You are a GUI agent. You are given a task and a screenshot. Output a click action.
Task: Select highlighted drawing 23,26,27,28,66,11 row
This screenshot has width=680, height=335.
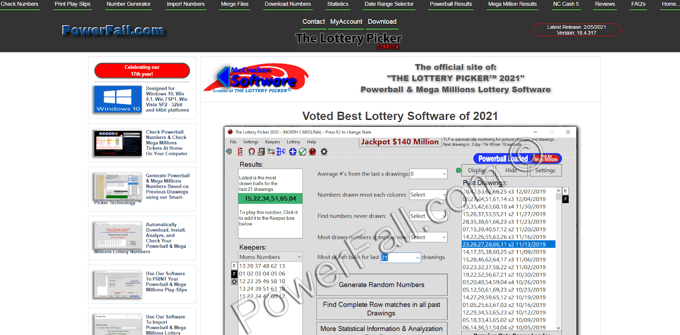pyautogui.click(x=508, y=244)
